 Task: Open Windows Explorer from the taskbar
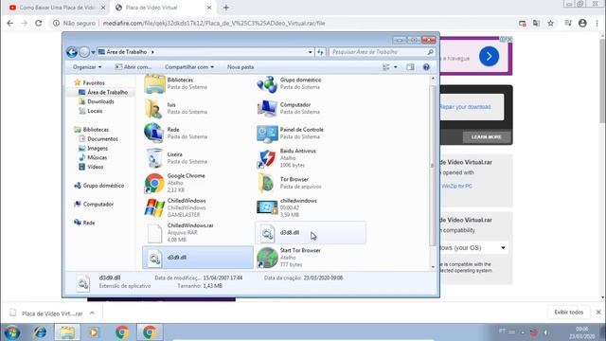coord(67,332)
